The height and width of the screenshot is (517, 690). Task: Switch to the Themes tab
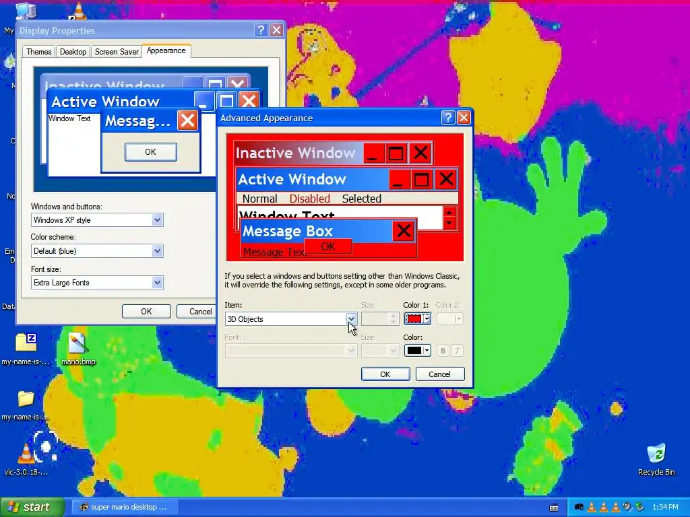[38, 51]
